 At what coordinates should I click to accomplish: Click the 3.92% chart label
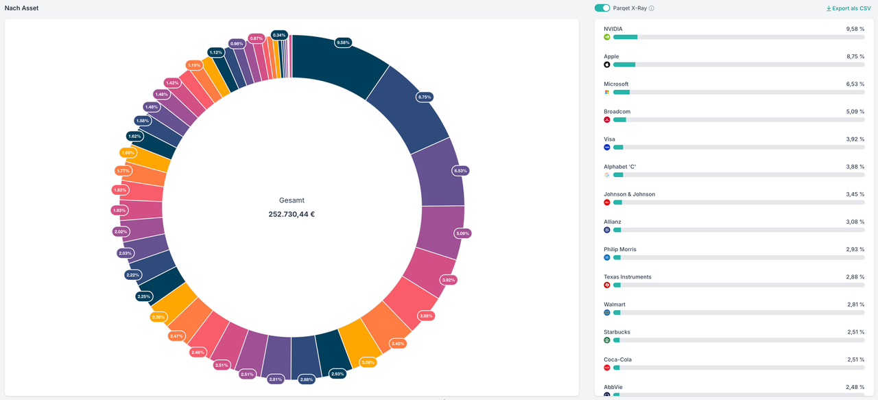(x=449, y=280)
